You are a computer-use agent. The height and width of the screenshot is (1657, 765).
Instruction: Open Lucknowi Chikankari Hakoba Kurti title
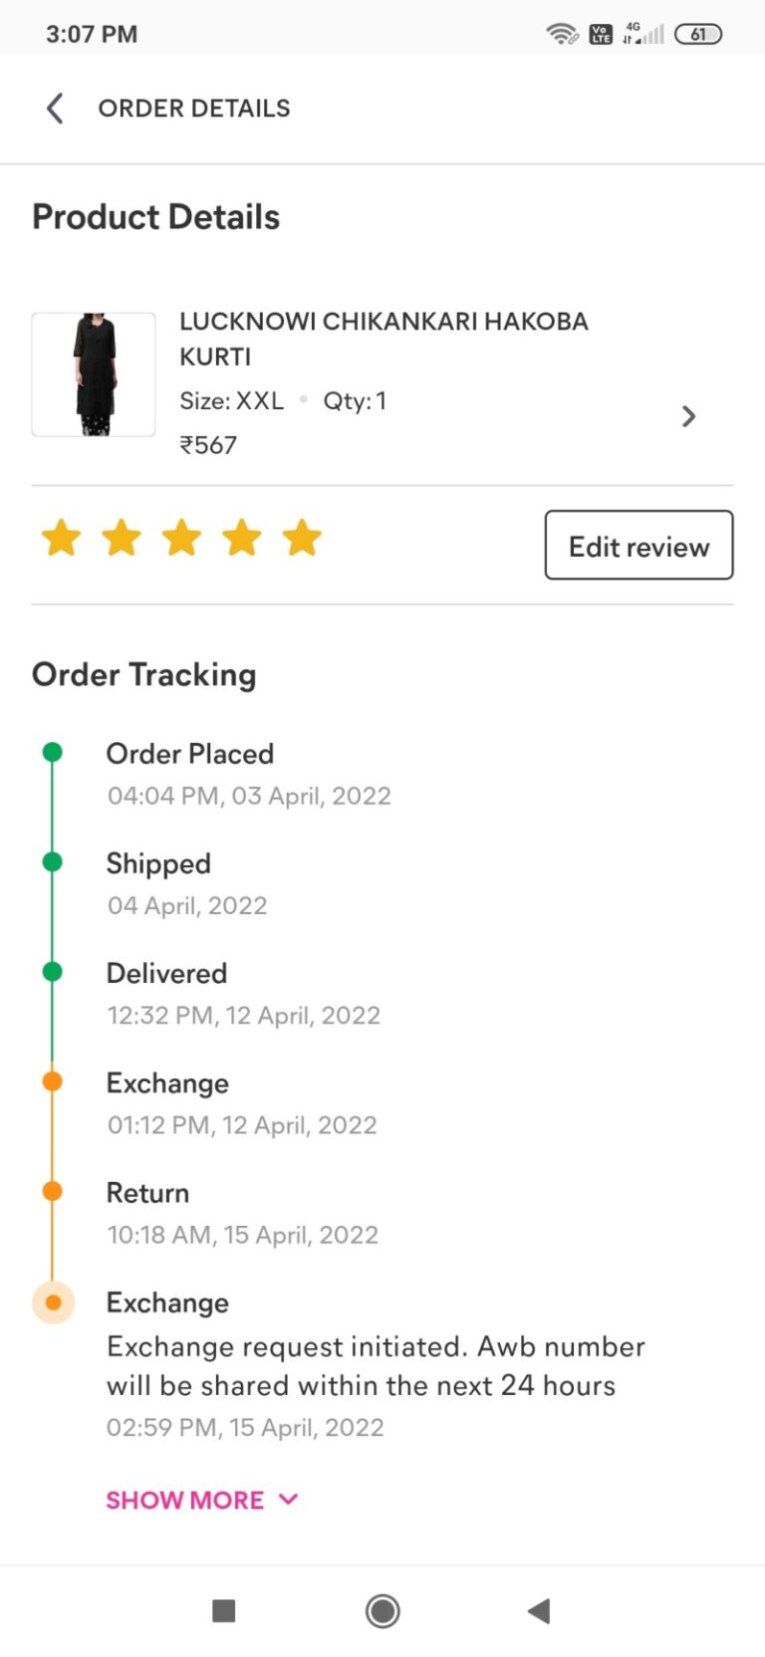383,339
